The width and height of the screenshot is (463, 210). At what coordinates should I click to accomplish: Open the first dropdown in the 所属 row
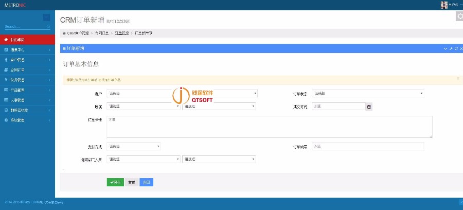[144, 107]
